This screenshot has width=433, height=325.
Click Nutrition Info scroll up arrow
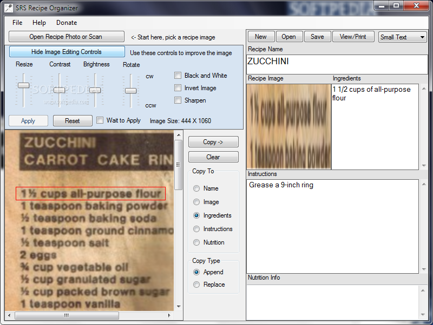pos(423,290)
